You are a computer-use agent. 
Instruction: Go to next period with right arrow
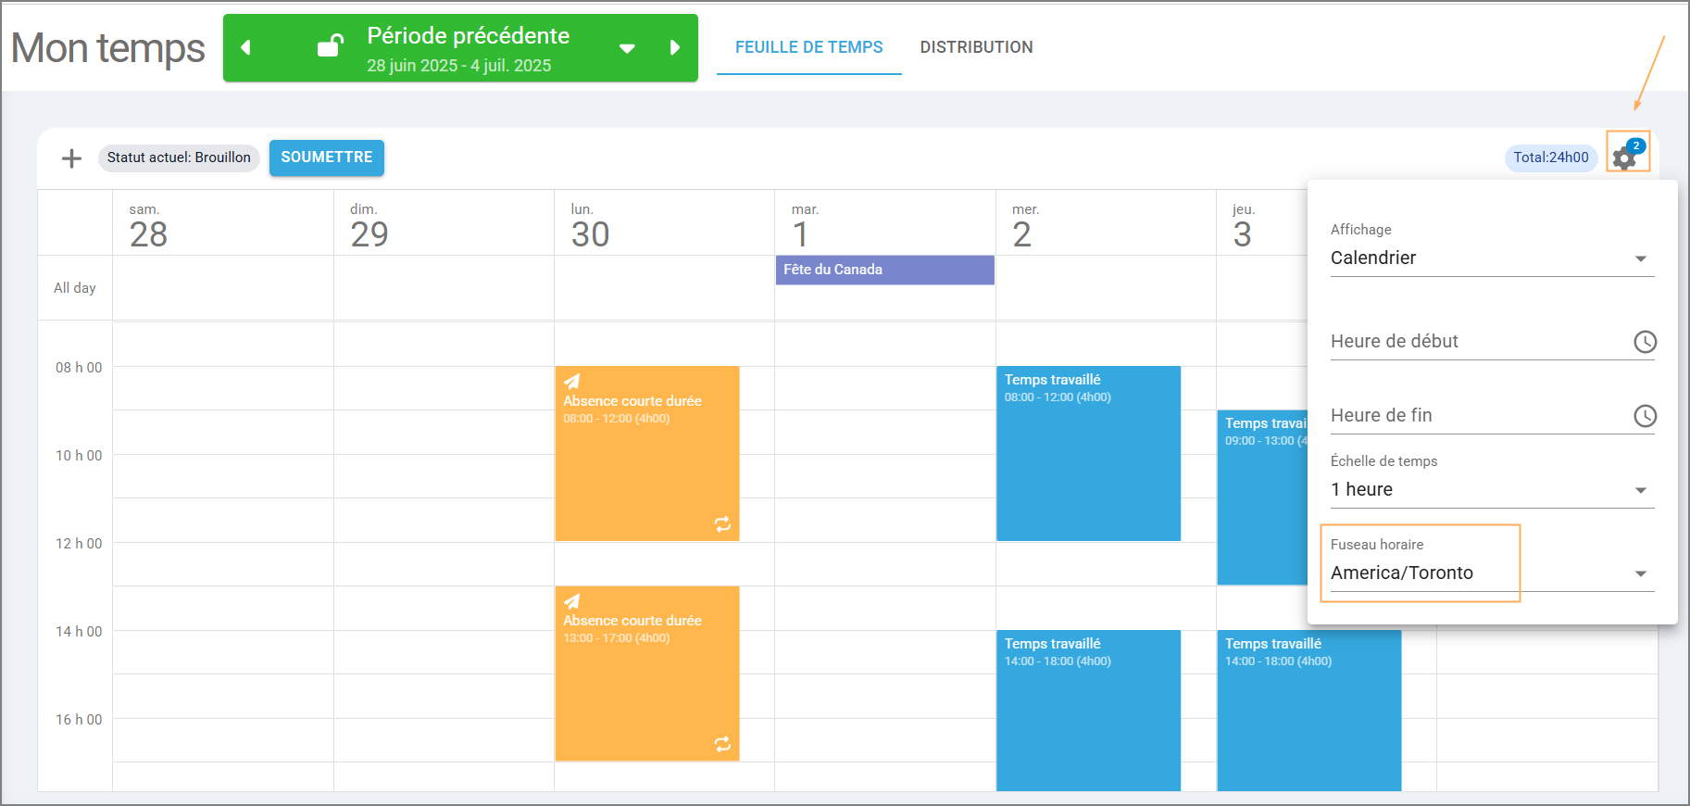675,47
